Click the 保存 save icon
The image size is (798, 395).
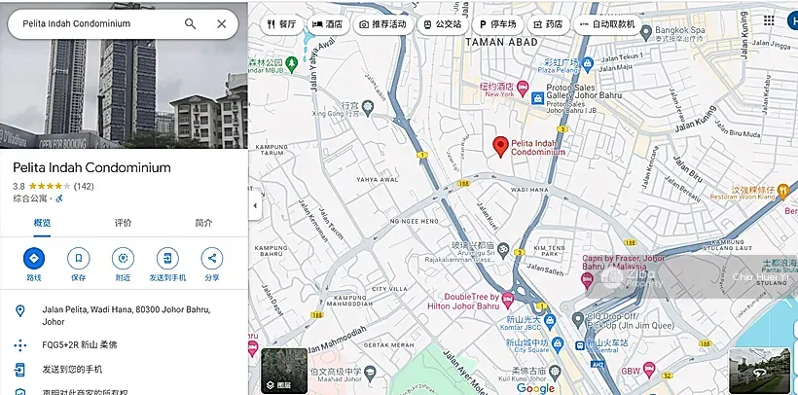(79, 259)
